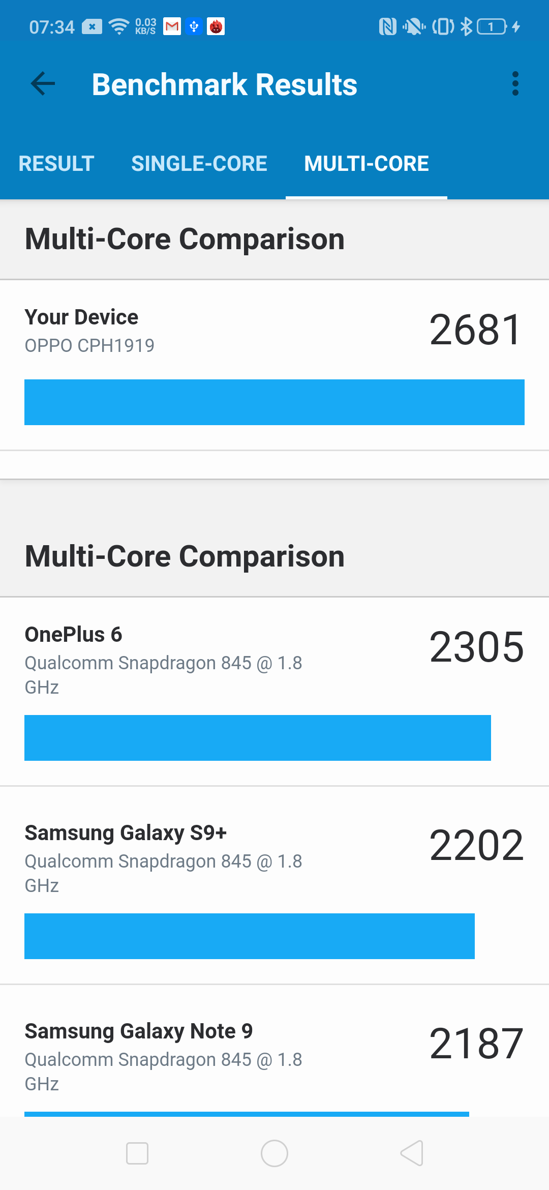Tap the battery indicator icon
Image resolution: width=549 pixels, height=1190 pixels.
[x=492, y=26]
